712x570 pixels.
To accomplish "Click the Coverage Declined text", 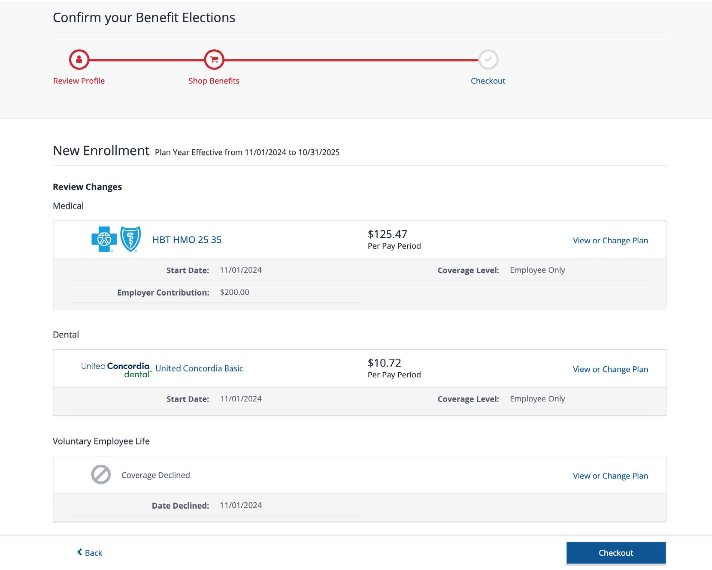I will click(155, 475).
